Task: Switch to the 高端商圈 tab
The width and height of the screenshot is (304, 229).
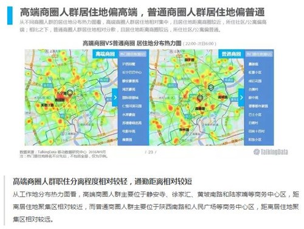Action: [x=105, y=54]
